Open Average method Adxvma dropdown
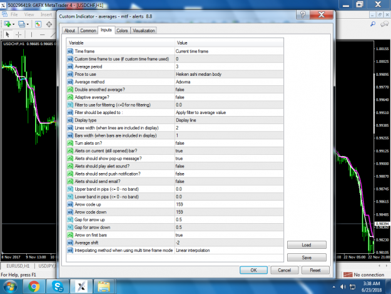The width and height of the screenshot is (391, 294). (229, 82)
